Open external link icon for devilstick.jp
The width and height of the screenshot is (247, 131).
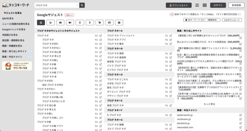coord(240,123)
